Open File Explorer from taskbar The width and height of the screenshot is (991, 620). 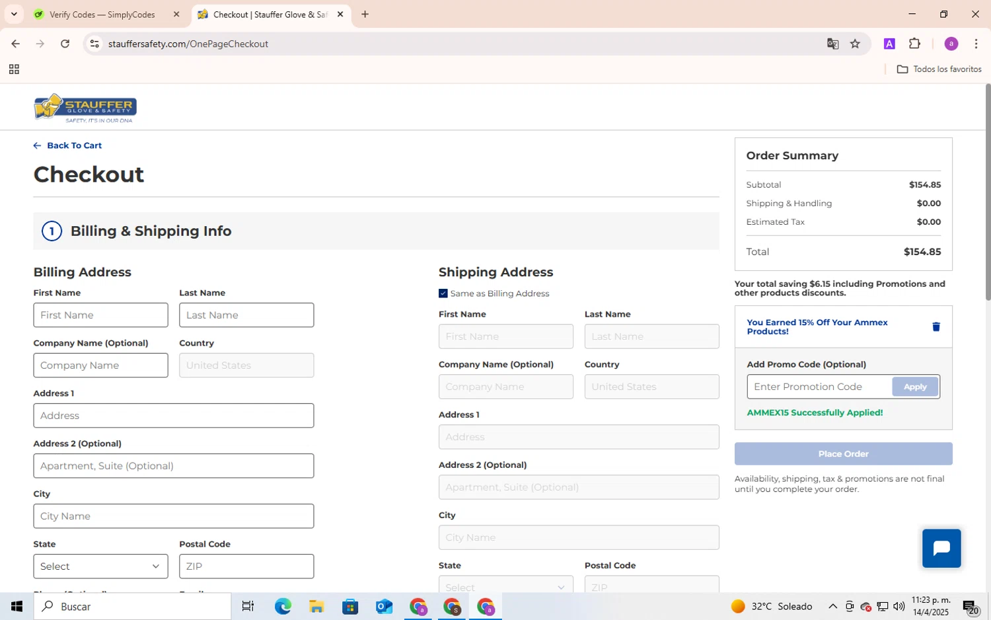[316, 606]
